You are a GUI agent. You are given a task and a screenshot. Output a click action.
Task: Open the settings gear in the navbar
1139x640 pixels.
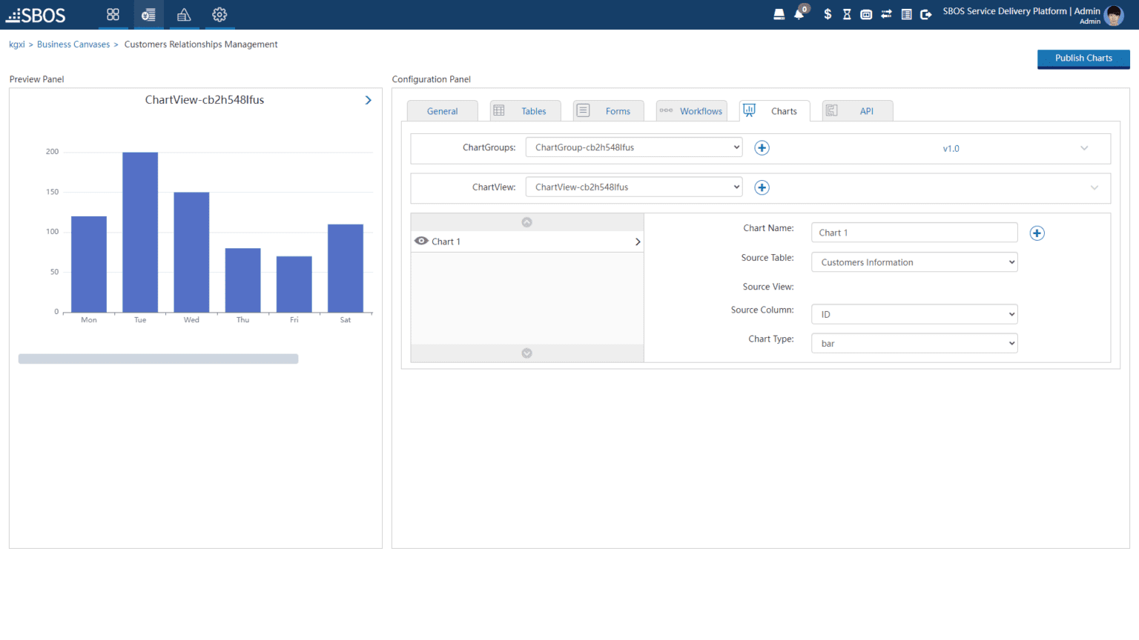click(219, 14)
